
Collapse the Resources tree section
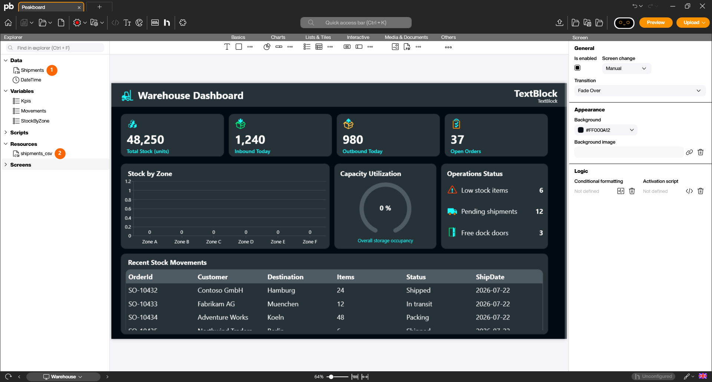click(6, 144)
